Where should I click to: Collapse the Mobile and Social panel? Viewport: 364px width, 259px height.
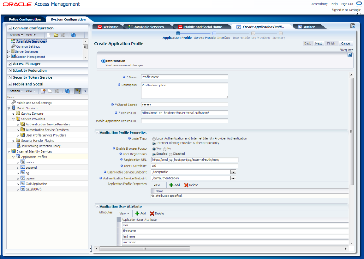(x=10, y=84)
